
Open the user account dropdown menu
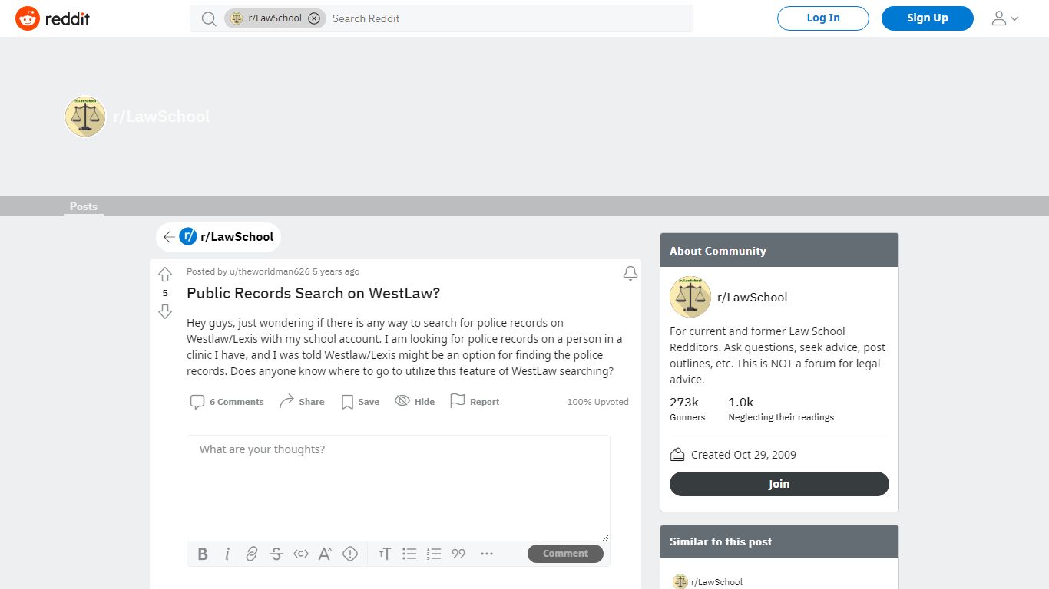click(x=1005, y=18)
